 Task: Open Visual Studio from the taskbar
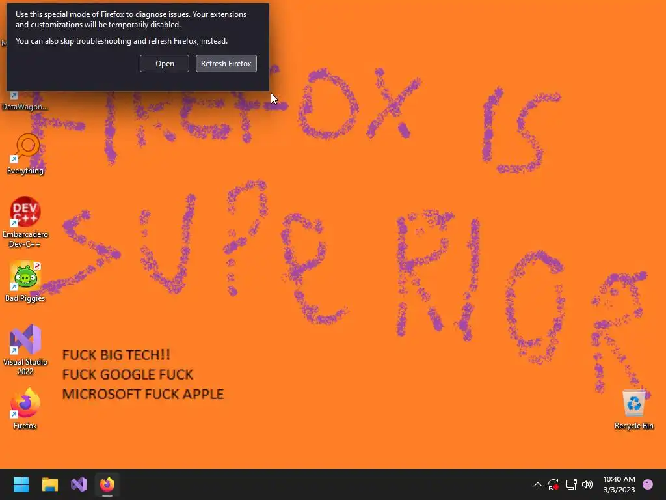tap(79, 484)
